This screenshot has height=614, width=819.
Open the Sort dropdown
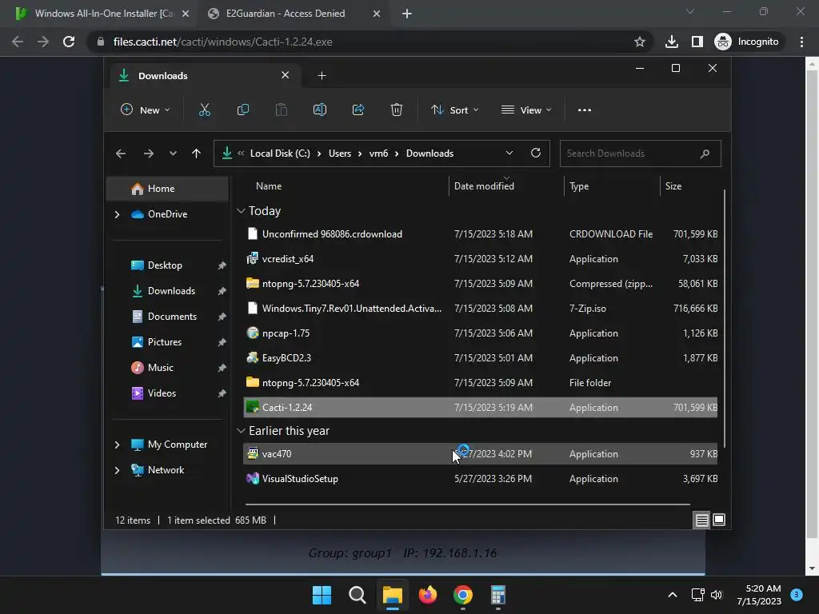point(454,110)
